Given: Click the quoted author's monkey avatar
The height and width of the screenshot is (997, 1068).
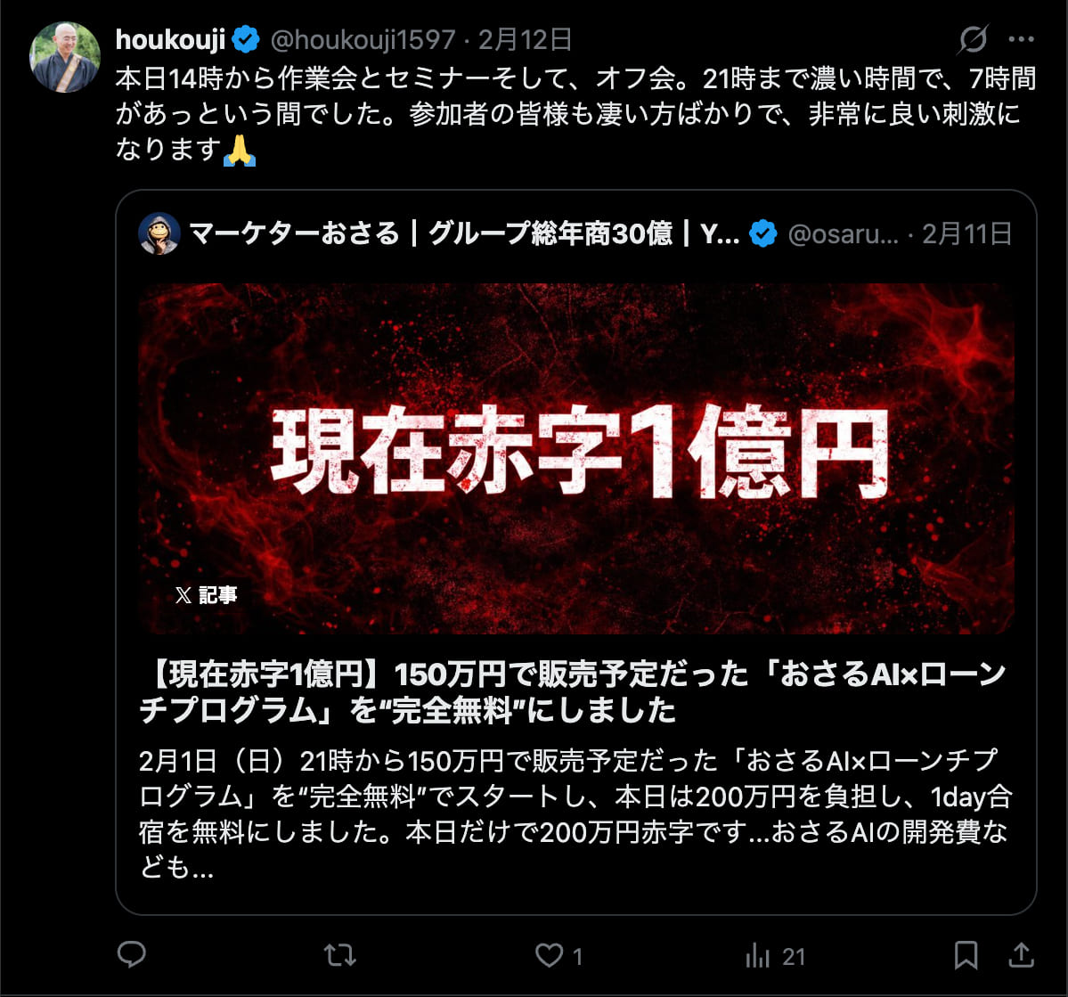Looking at the screenshot, I should point(159,233).
